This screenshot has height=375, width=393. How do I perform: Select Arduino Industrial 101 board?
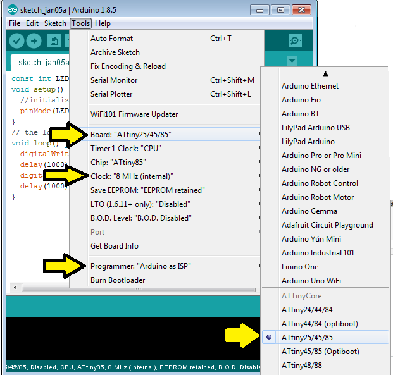pos(325,253)
